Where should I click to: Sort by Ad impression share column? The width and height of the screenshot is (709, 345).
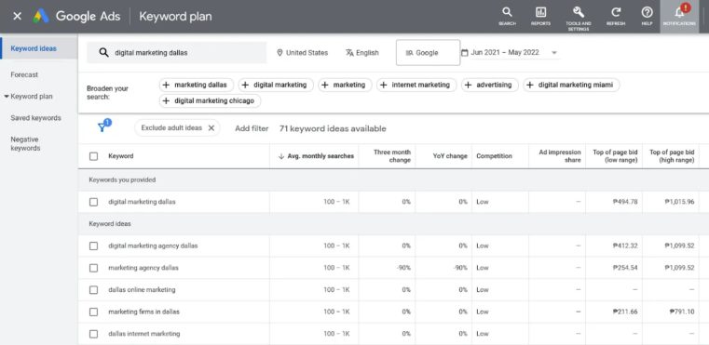click(x=560, y=156)
